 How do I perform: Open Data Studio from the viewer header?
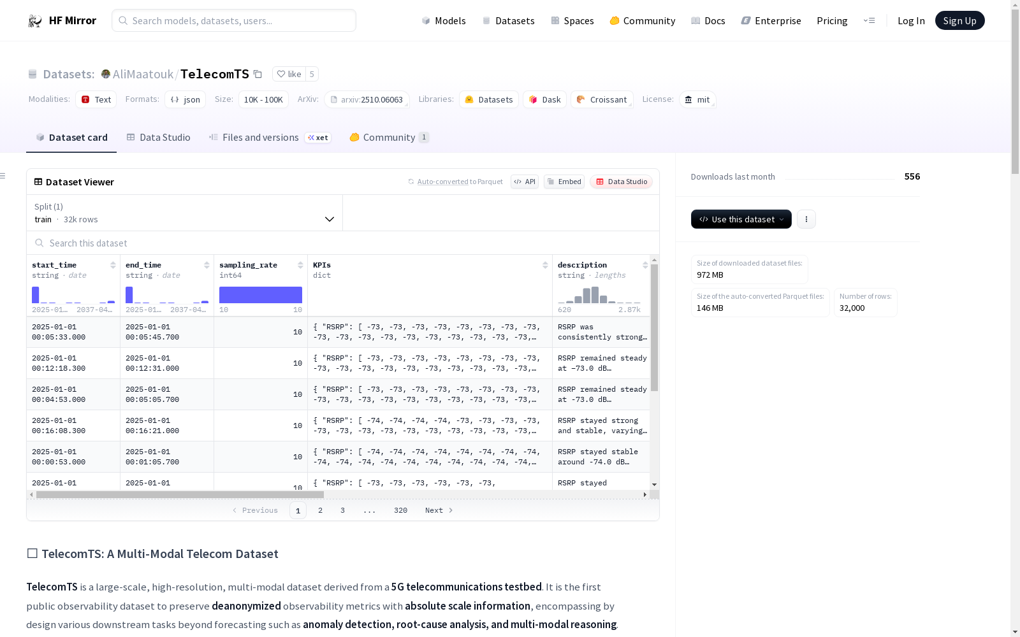(621, 182)
